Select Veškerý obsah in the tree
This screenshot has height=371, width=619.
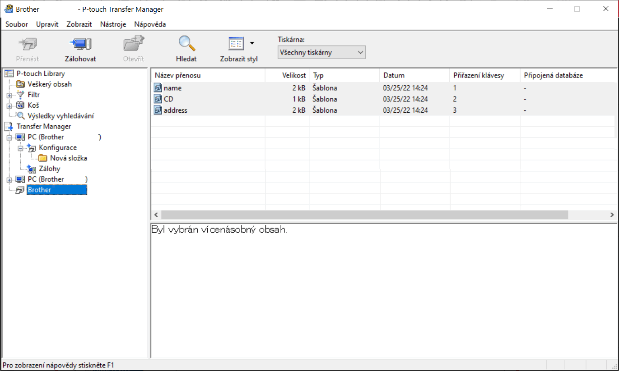pos(50,84)
